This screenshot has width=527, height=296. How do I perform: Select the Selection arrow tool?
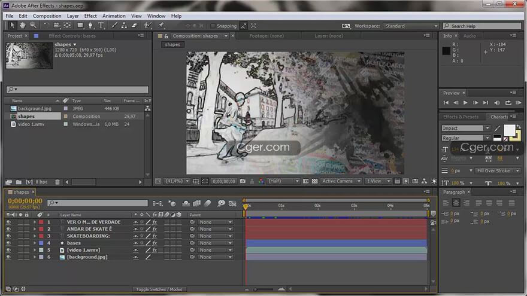tap(12, 26)
